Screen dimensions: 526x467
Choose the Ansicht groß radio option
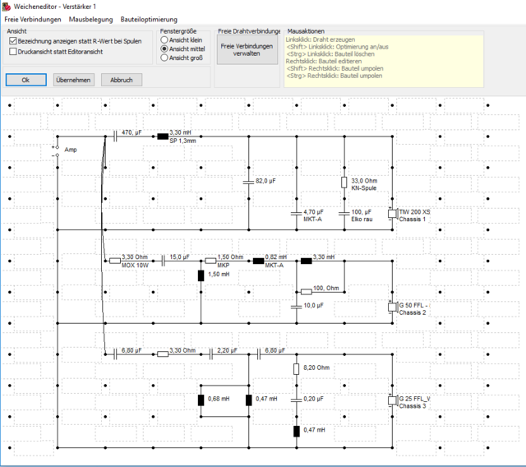tap(164, 58)
